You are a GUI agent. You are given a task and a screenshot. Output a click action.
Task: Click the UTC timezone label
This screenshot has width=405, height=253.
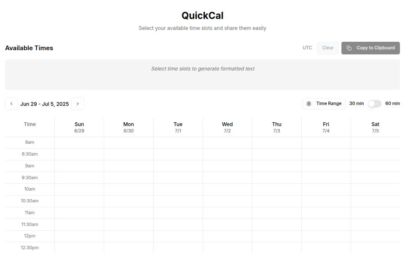coord(307,48)
